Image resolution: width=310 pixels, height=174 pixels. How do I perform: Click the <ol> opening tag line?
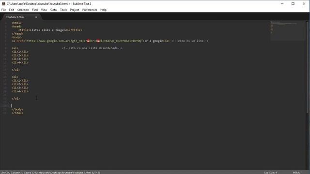(x=15, y=77)
